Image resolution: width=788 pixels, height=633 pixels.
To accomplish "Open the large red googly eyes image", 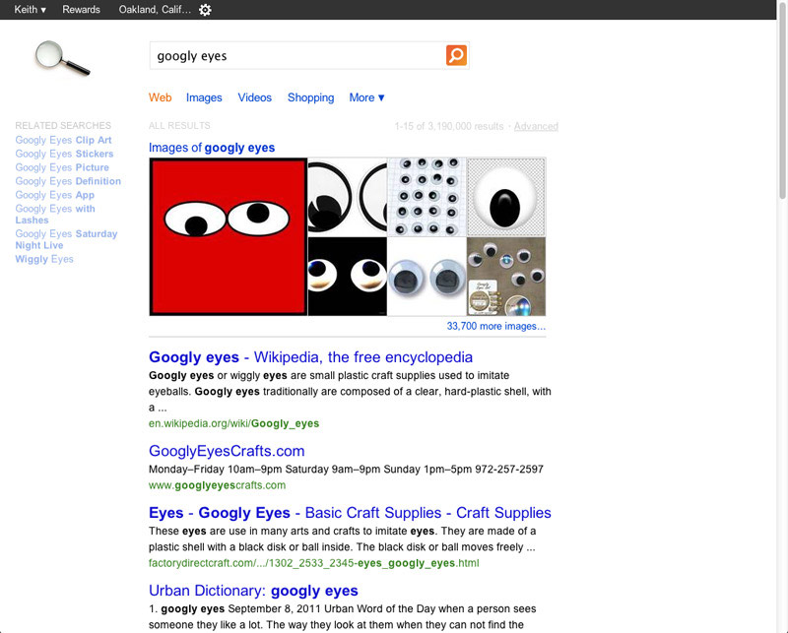I will click(229, 236).
